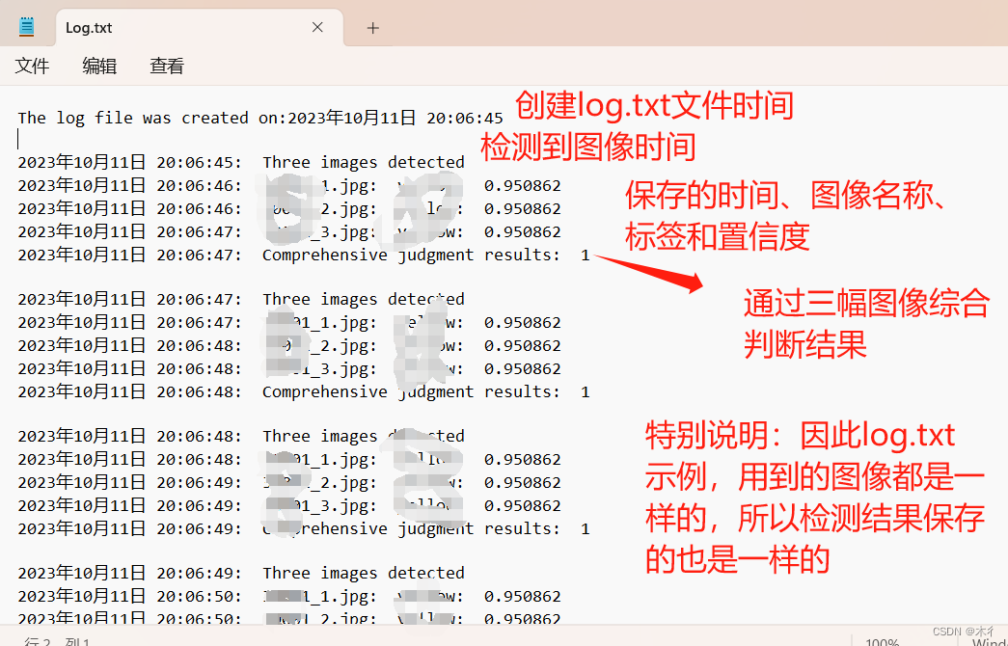
Task: Click the status bar at the window bottom
Action: [482, 639]
